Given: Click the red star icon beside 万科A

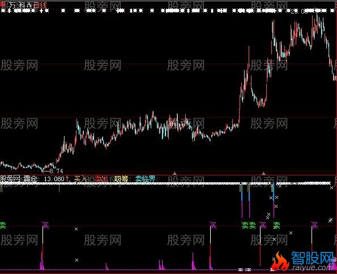Looking at the screenshot, I should coord(3,5).
